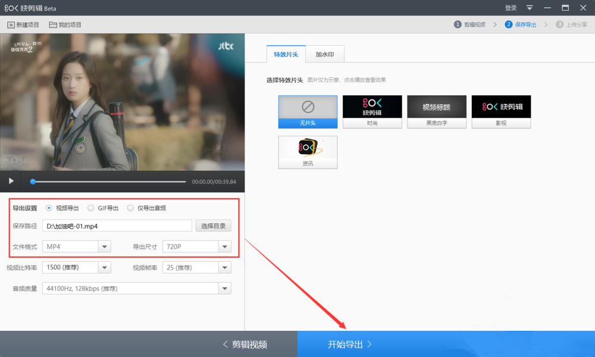The image size is (595, 357).
Task: Click the 选择特效片头 heading text
Action: pyautogui.click(x=284, y=80)
